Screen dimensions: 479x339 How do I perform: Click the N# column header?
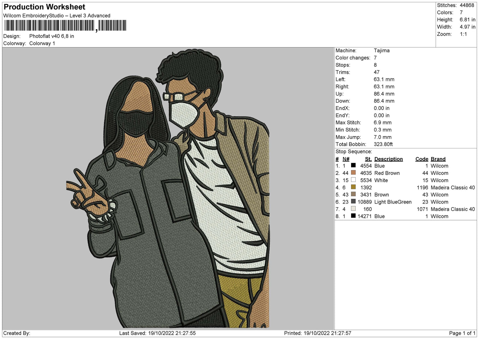click(x=346, y=159)
